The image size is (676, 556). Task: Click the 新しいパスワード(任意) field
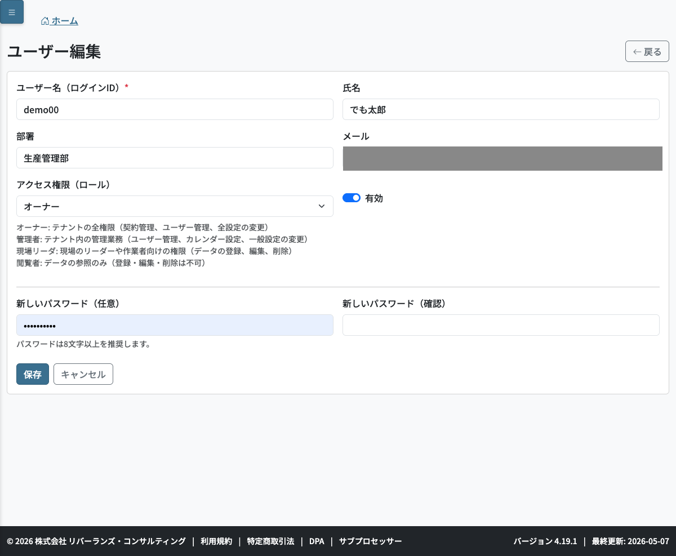tap(175, 325)
